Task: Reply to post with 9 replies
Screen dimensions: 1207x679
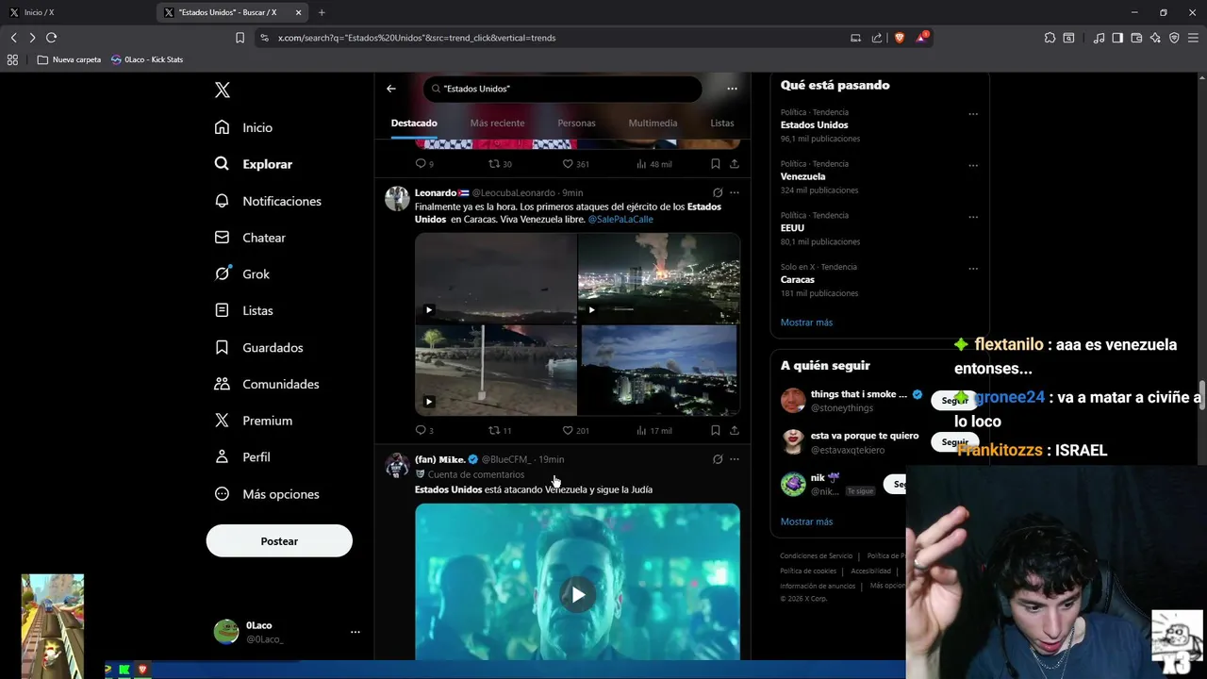Action: point(424,164)
